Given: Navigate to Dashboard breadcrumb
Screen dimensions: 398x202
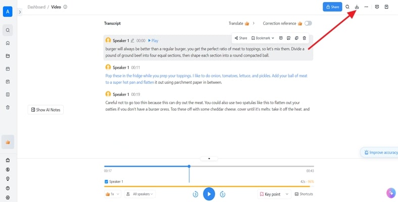Looking at the screenshot, I should (x=36, y=7).
